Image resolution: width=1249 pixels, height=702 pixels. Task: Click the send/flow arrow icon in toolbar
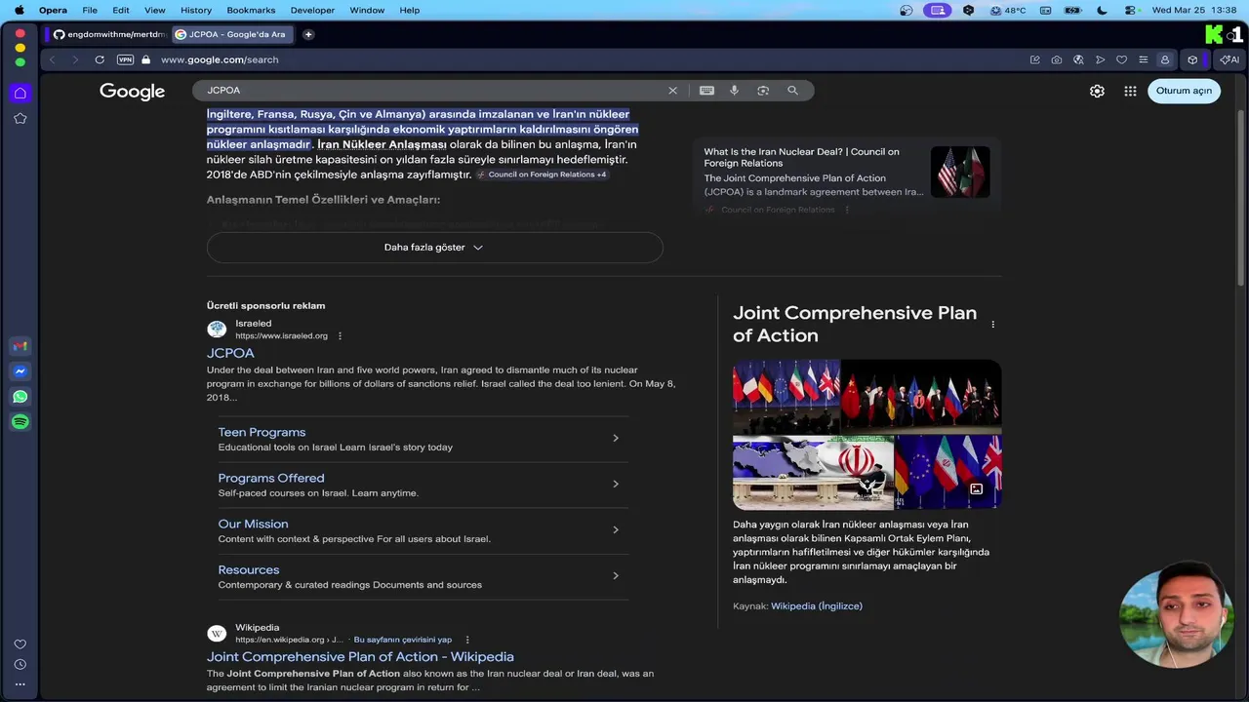pyautogui.click(x=1100, y=59)
